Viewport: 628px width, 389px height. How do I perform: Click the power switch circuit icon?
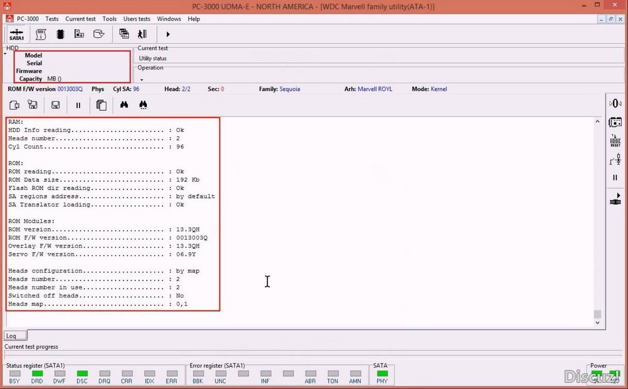click(x=615, y=159)
